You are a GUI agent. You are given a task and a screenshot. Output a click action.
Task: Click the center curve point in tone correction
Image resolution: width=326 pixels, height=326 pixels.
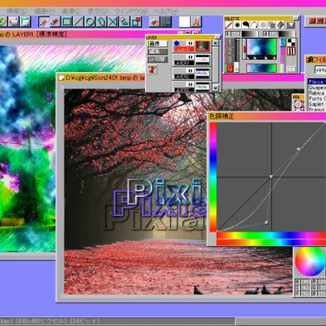271,176
